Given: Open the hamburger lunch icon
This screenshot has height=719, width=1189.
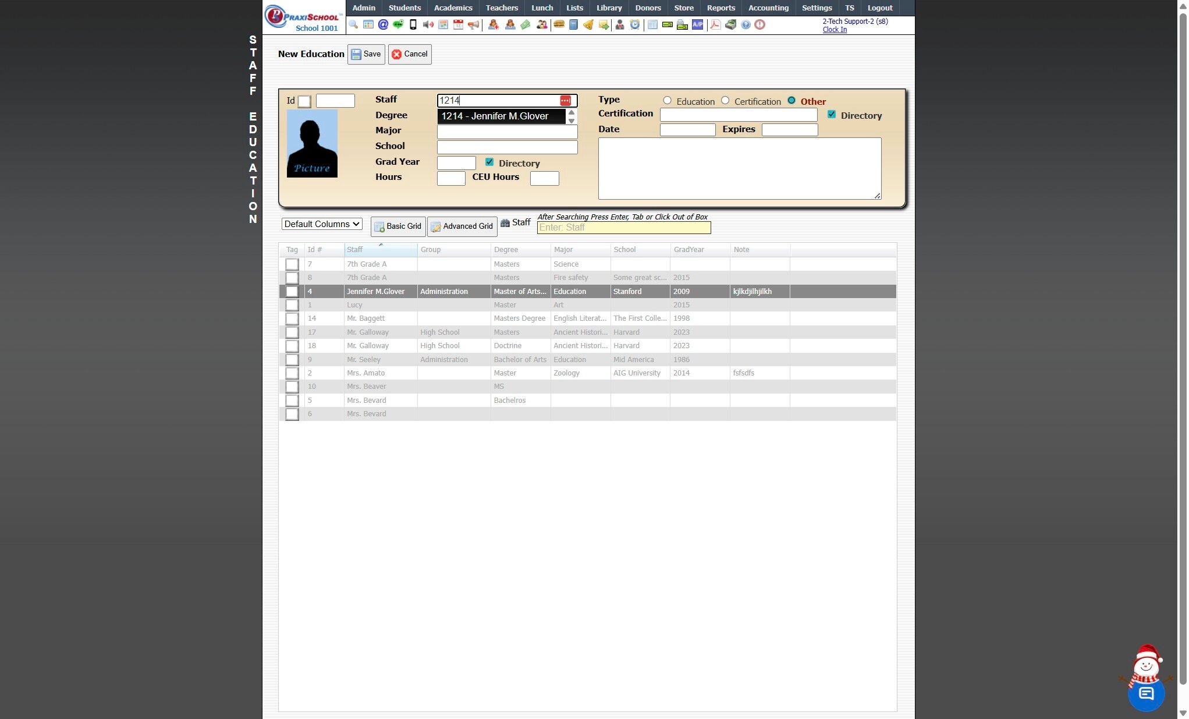Looking at the screenshot, I should coord(559,24).
